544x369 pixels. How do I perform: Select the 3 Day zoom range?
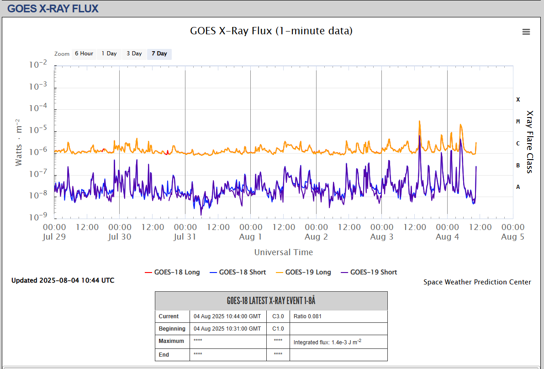click(x=134, y=53)
